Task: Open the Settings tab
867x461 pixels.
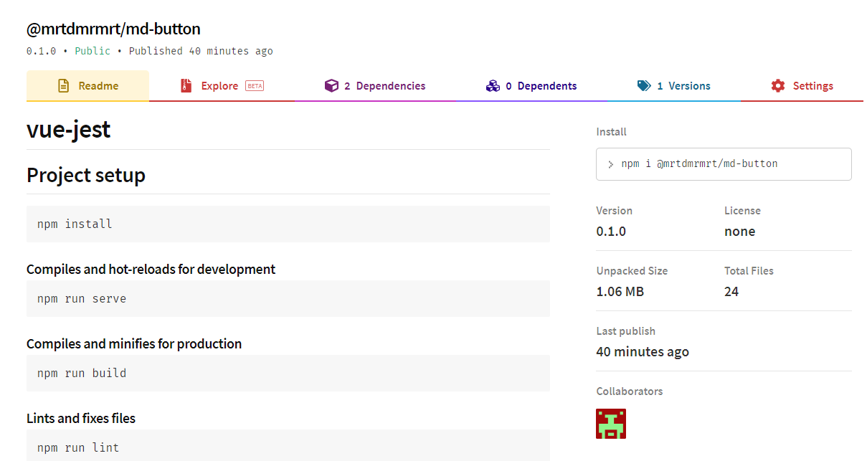Action: tap(812, 85)
